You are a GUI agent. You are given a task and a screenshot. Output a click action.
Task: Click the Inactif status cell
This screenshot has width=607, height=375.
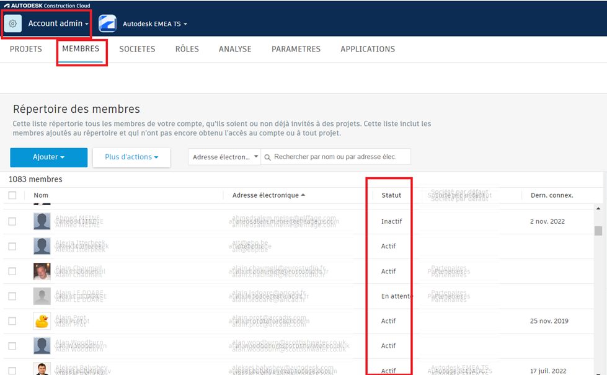tap(391, 221)
